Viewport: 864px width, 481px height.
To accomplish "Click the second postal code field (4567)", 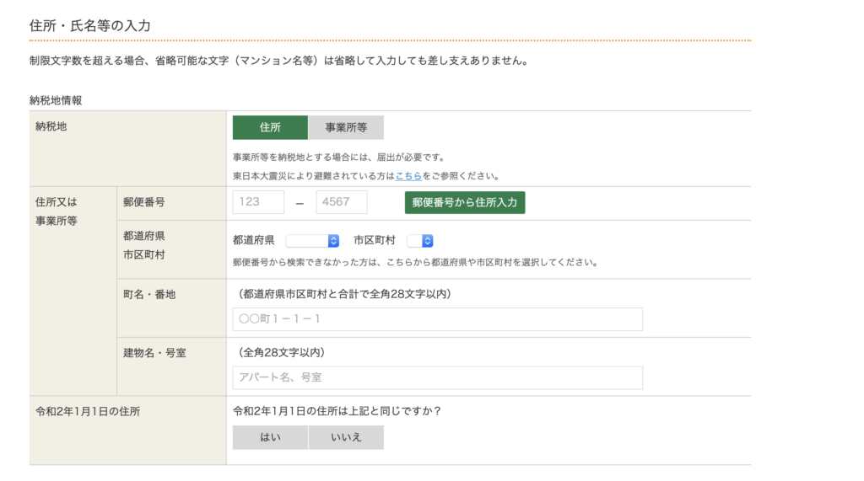I will click(342, 202).
